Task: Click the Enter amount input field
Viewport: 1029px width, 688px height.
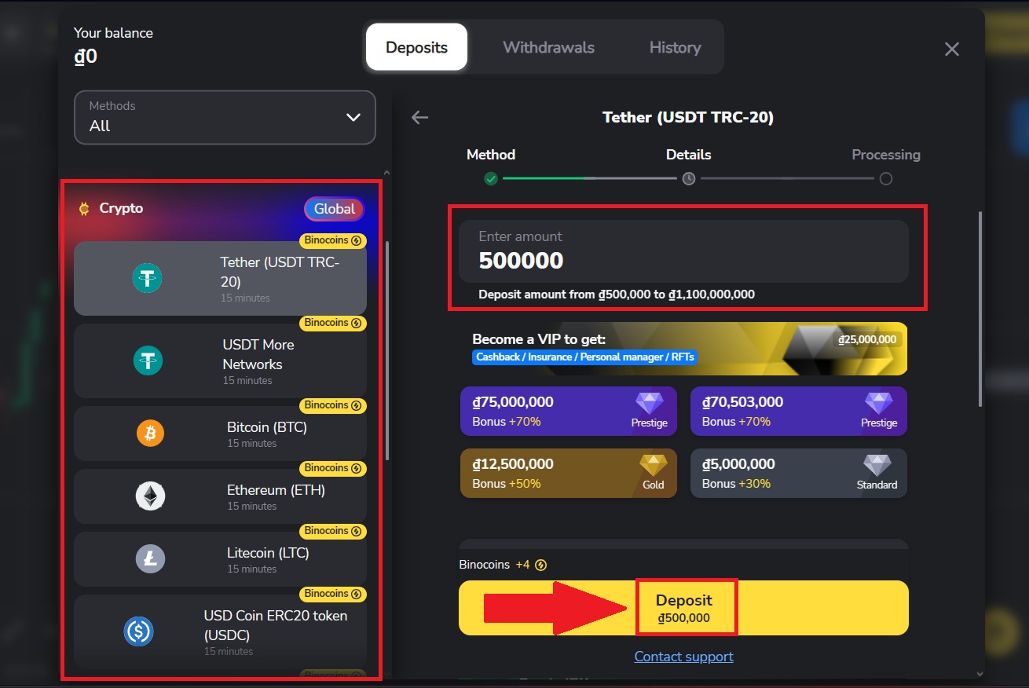Action: 687,251
